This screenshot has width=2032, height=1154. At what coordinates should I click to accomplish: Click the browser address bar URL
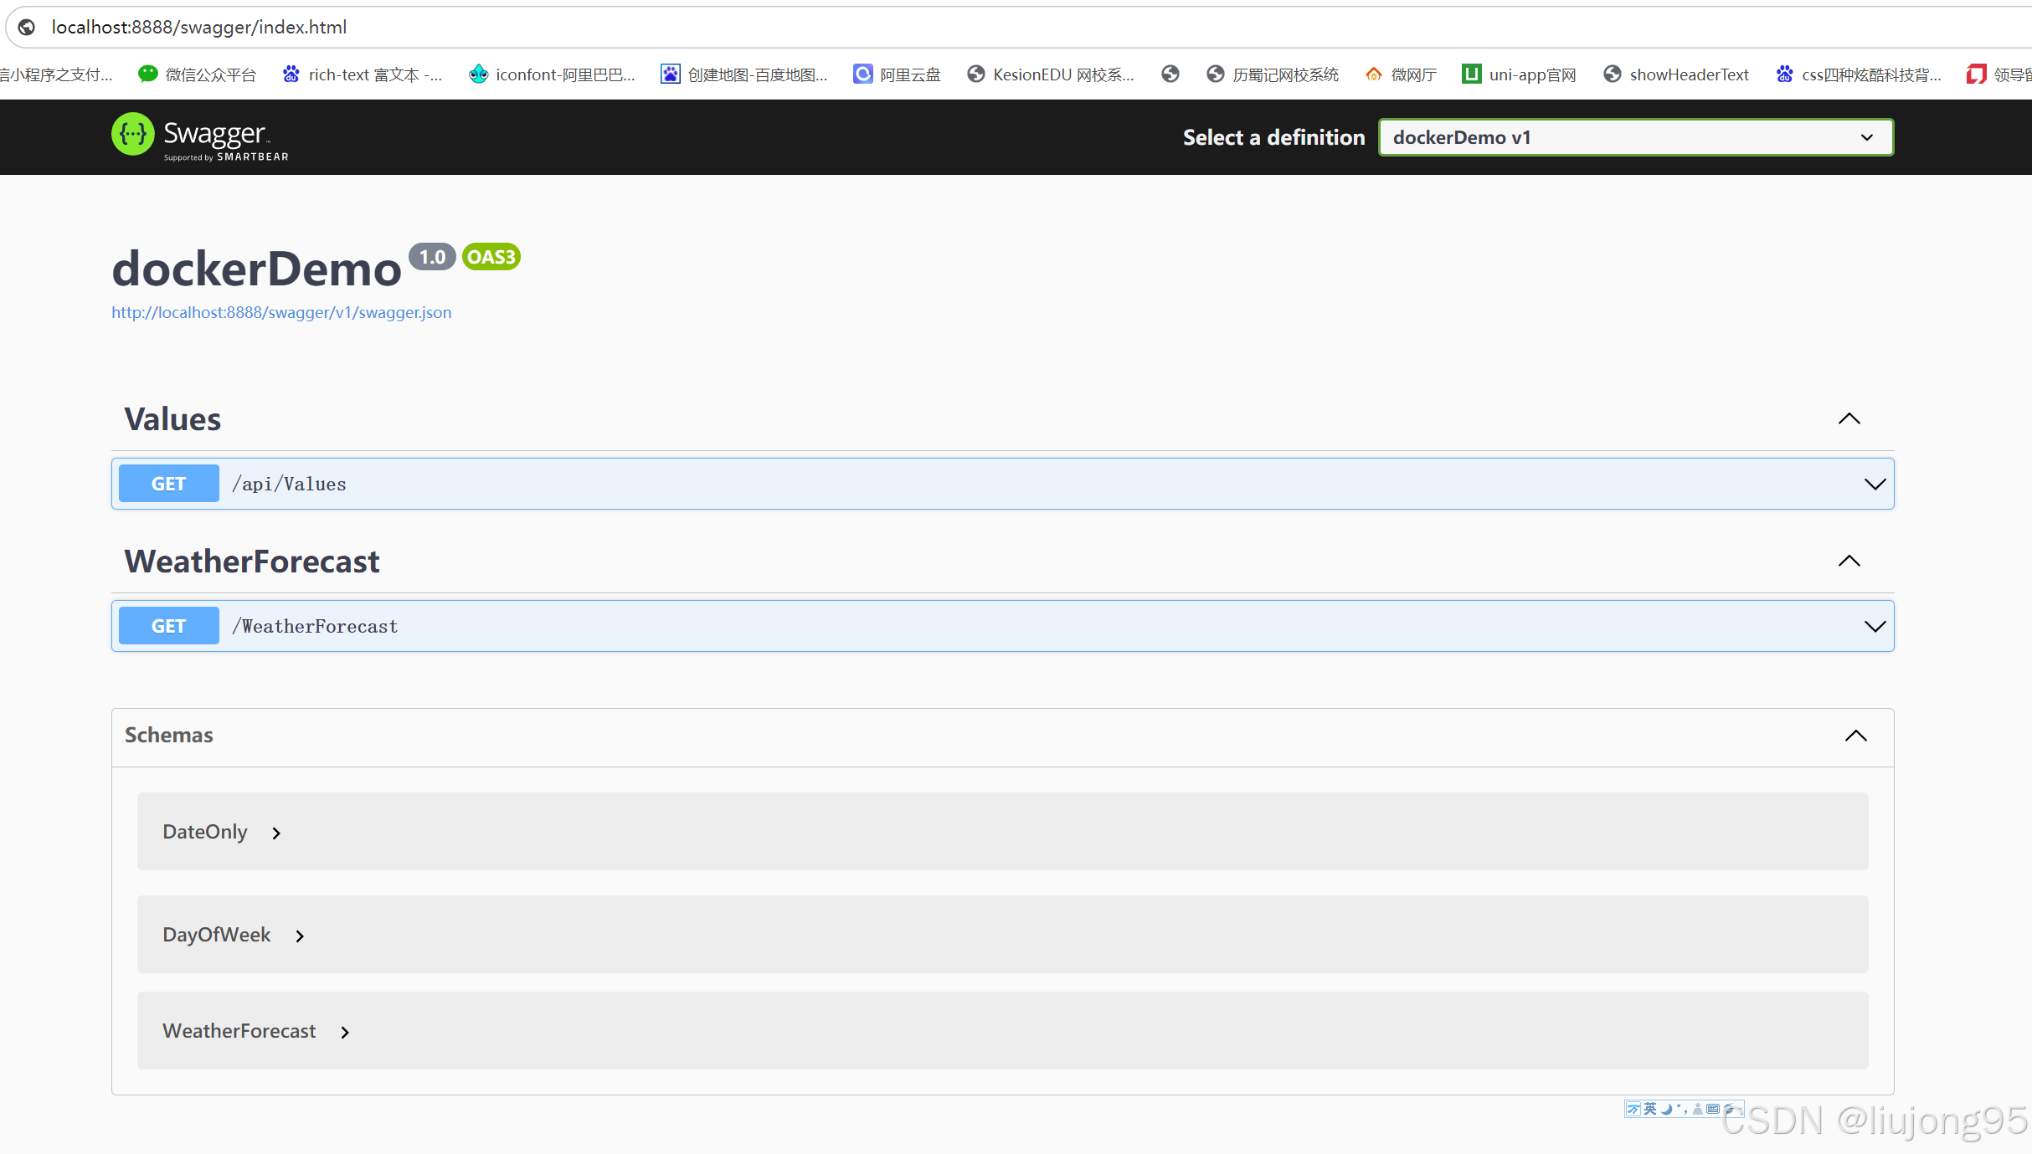[x=199, y=27]
